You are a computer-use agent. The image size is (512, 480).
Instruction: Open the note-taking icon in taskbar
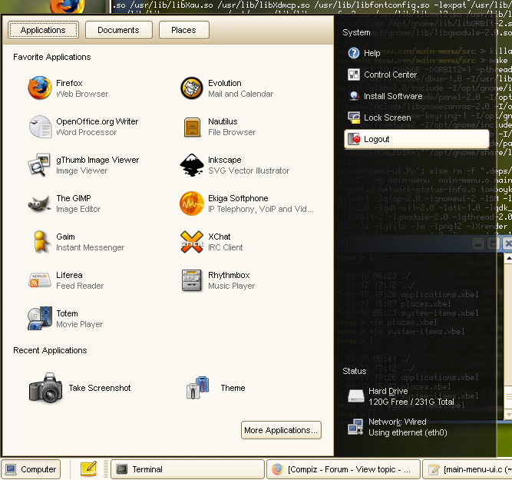88,469
